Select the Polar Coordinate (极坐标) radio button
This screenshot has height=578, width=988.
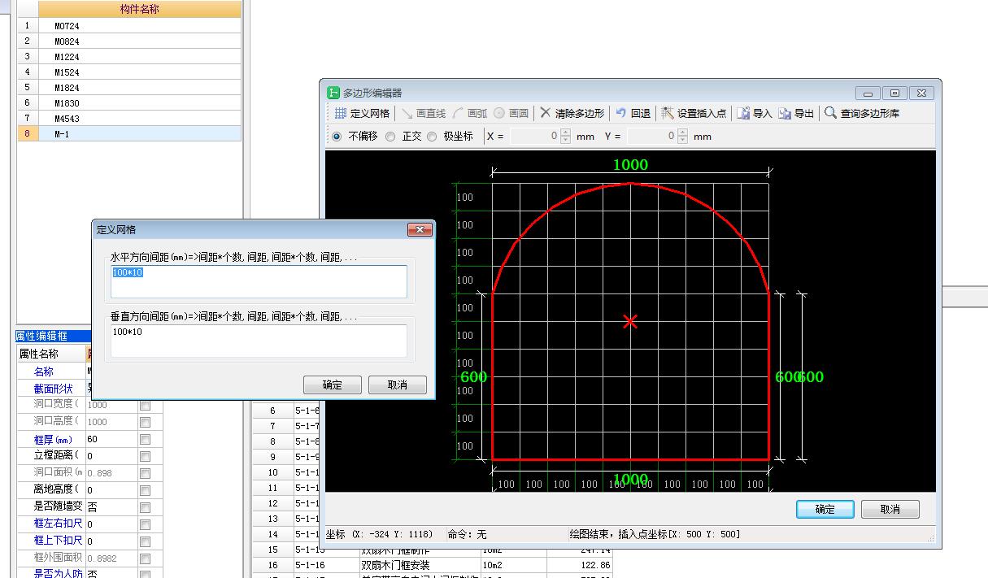tap(432, 137)
